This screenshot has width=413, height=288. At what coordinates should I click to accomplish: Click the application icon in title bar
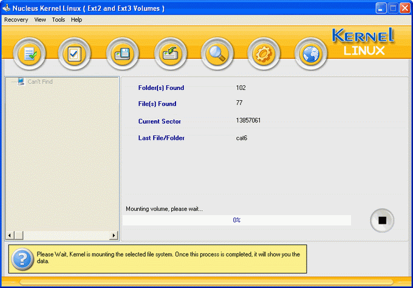[x=6, y=8]
